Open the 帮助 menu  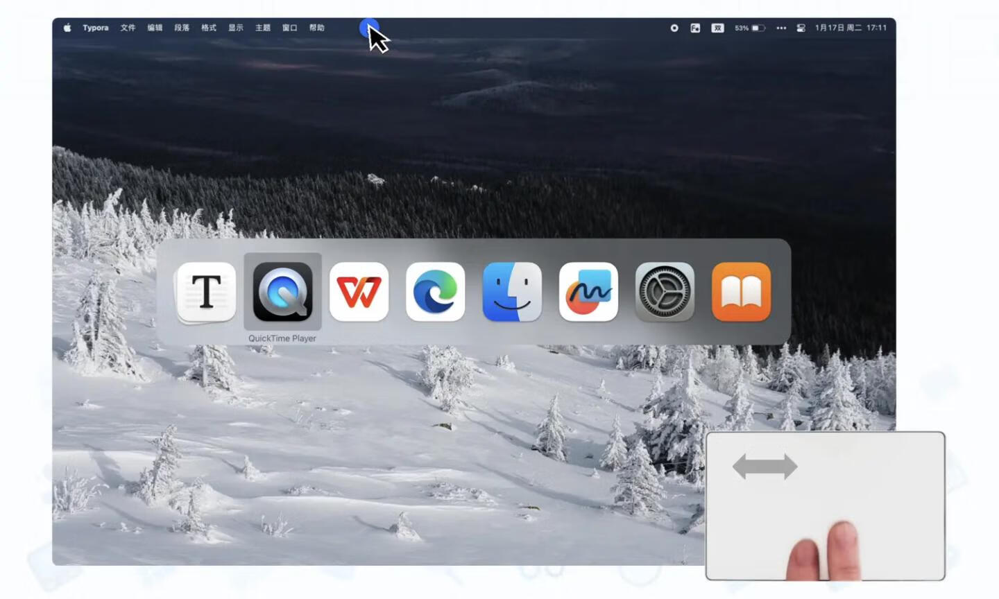[317, 28]
